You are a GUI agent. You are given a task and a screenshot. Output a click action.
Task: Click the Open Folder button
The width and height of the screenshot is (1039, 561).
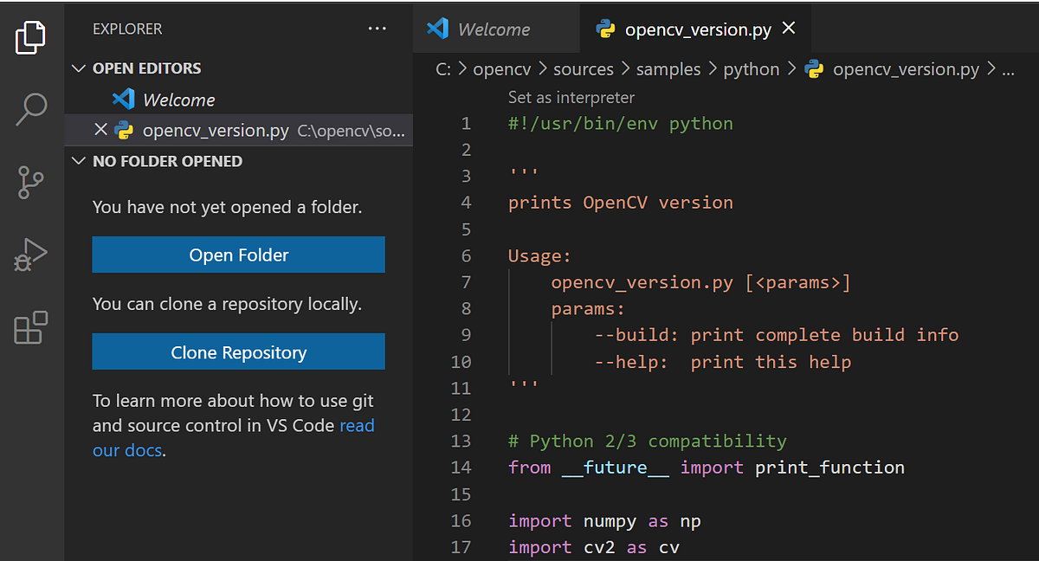[238, 255]
